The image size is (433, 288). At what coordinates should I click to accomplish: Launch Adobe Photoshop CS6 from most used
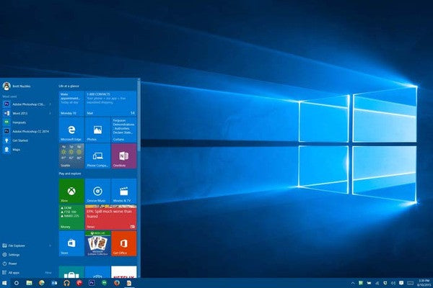point(27,104)
